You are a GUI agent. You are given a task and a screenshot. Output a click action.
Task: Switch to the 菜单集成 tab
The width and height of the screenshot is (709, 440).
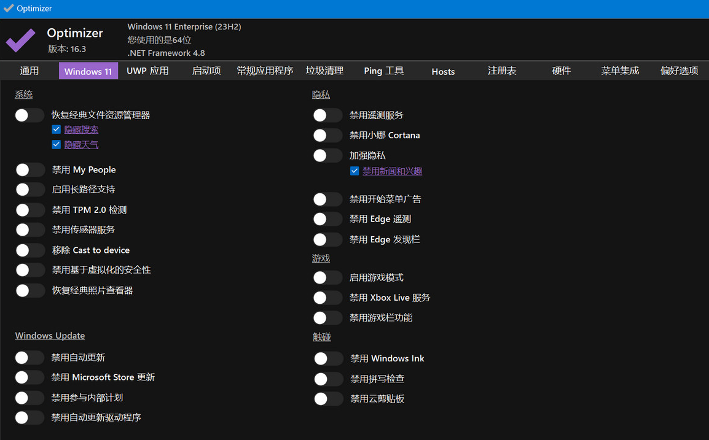pos(620,71)
